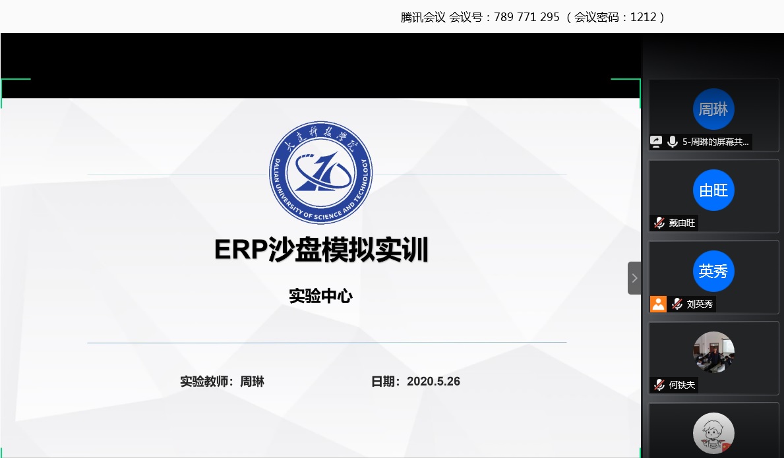Select the 英秀 blue avatar circle
This screenshot has width=784, height=458.
(713, 272)
